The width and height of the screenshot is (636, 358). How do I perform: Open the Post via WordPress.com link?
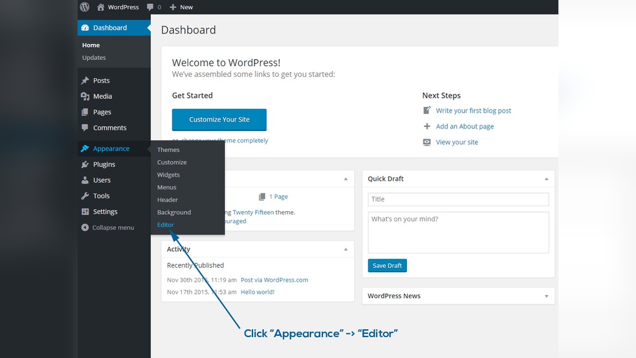coord(274,280)
